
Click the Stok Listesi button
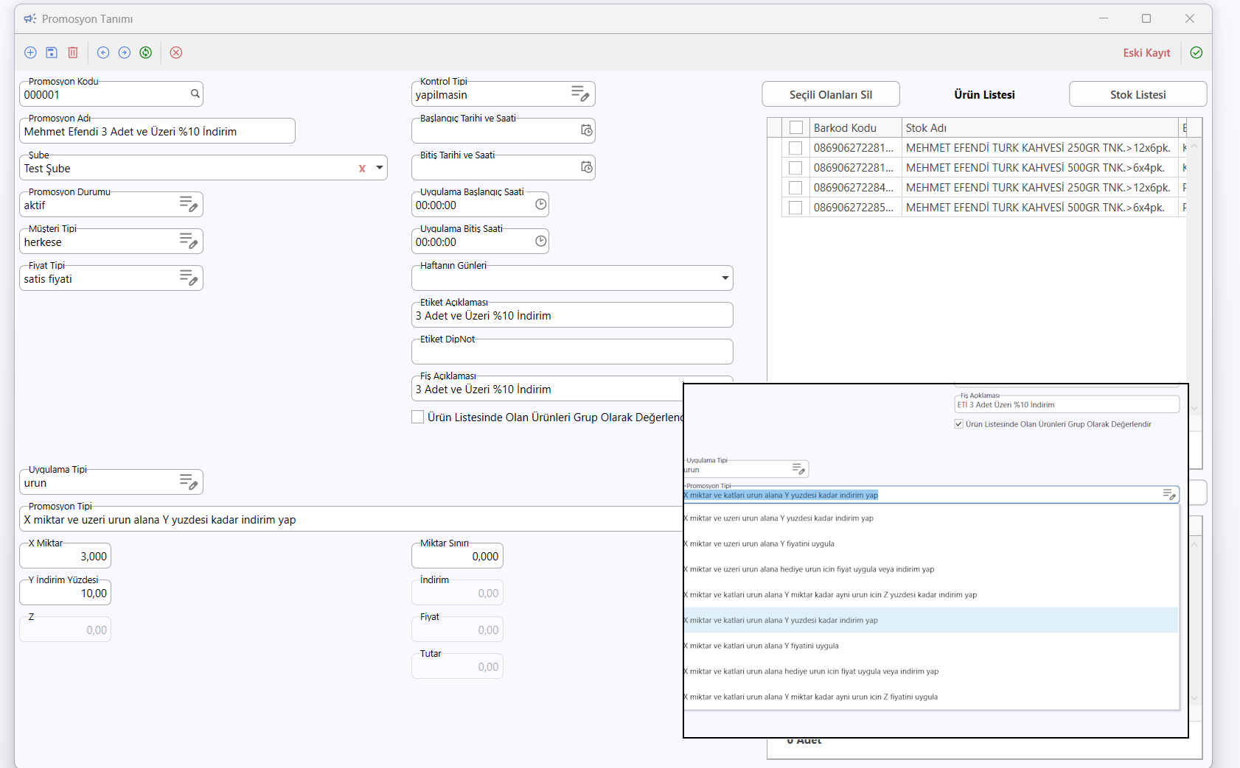click(x=1138, y=94)
